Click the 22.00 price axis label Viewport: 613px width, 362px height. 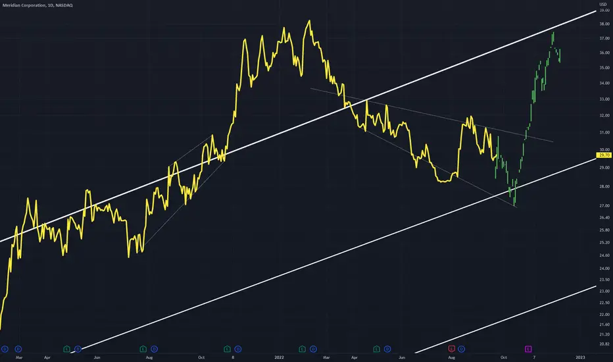click(604, 315)
